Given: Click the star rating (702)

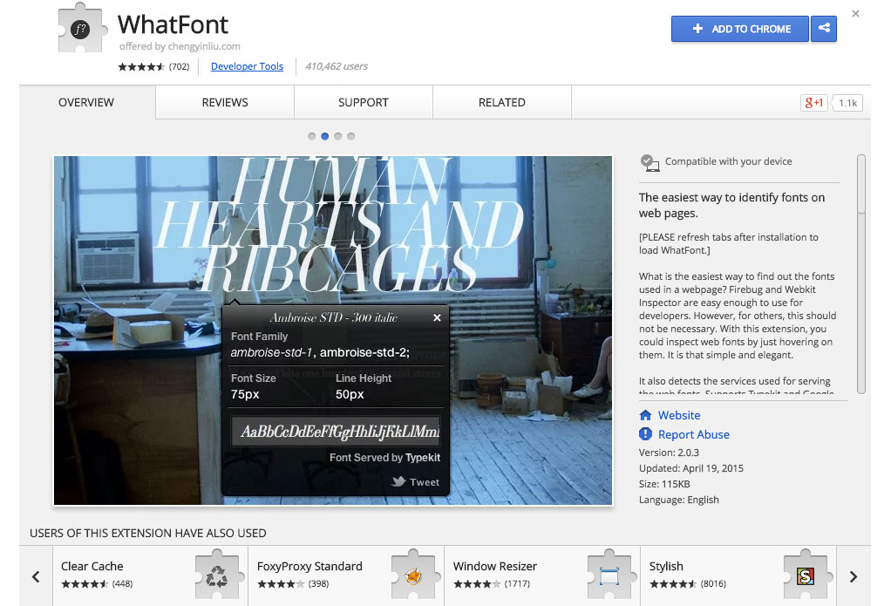Looking at the screenshot, I should [x=153, y=66].
